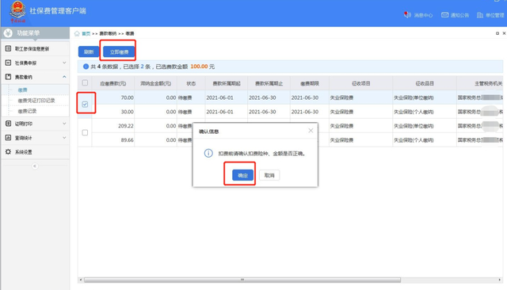Uncheck the checkbox beside the 70.00 row
507x290 pixels.
(85, 104)
